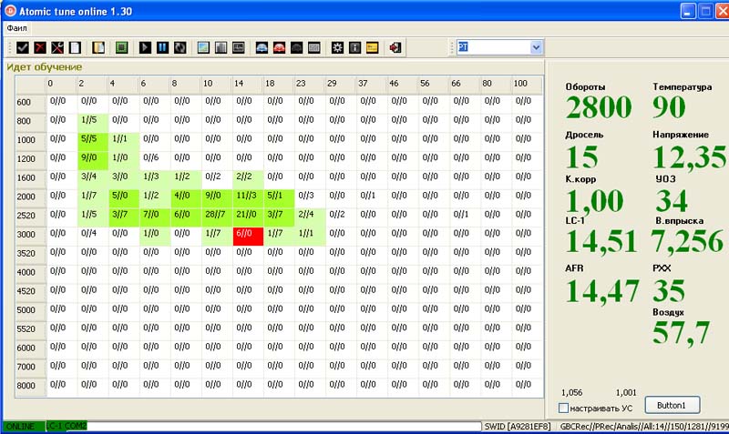The image size is (729, 434).
Task: Click the red X cancel toolbar icon
Action: pyautogui.click(x=40, y=47)
